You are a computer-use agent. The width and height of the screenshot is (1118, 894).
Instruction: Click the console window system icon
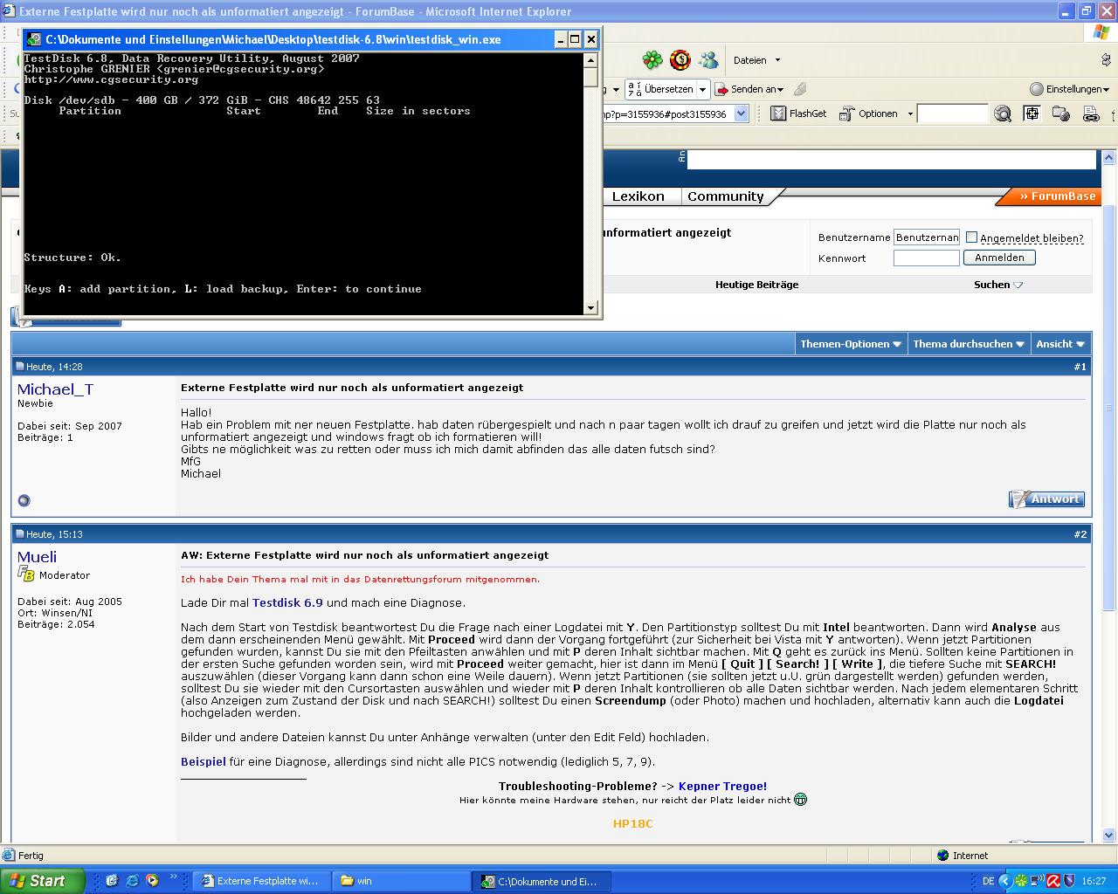(x=34, y=39)
